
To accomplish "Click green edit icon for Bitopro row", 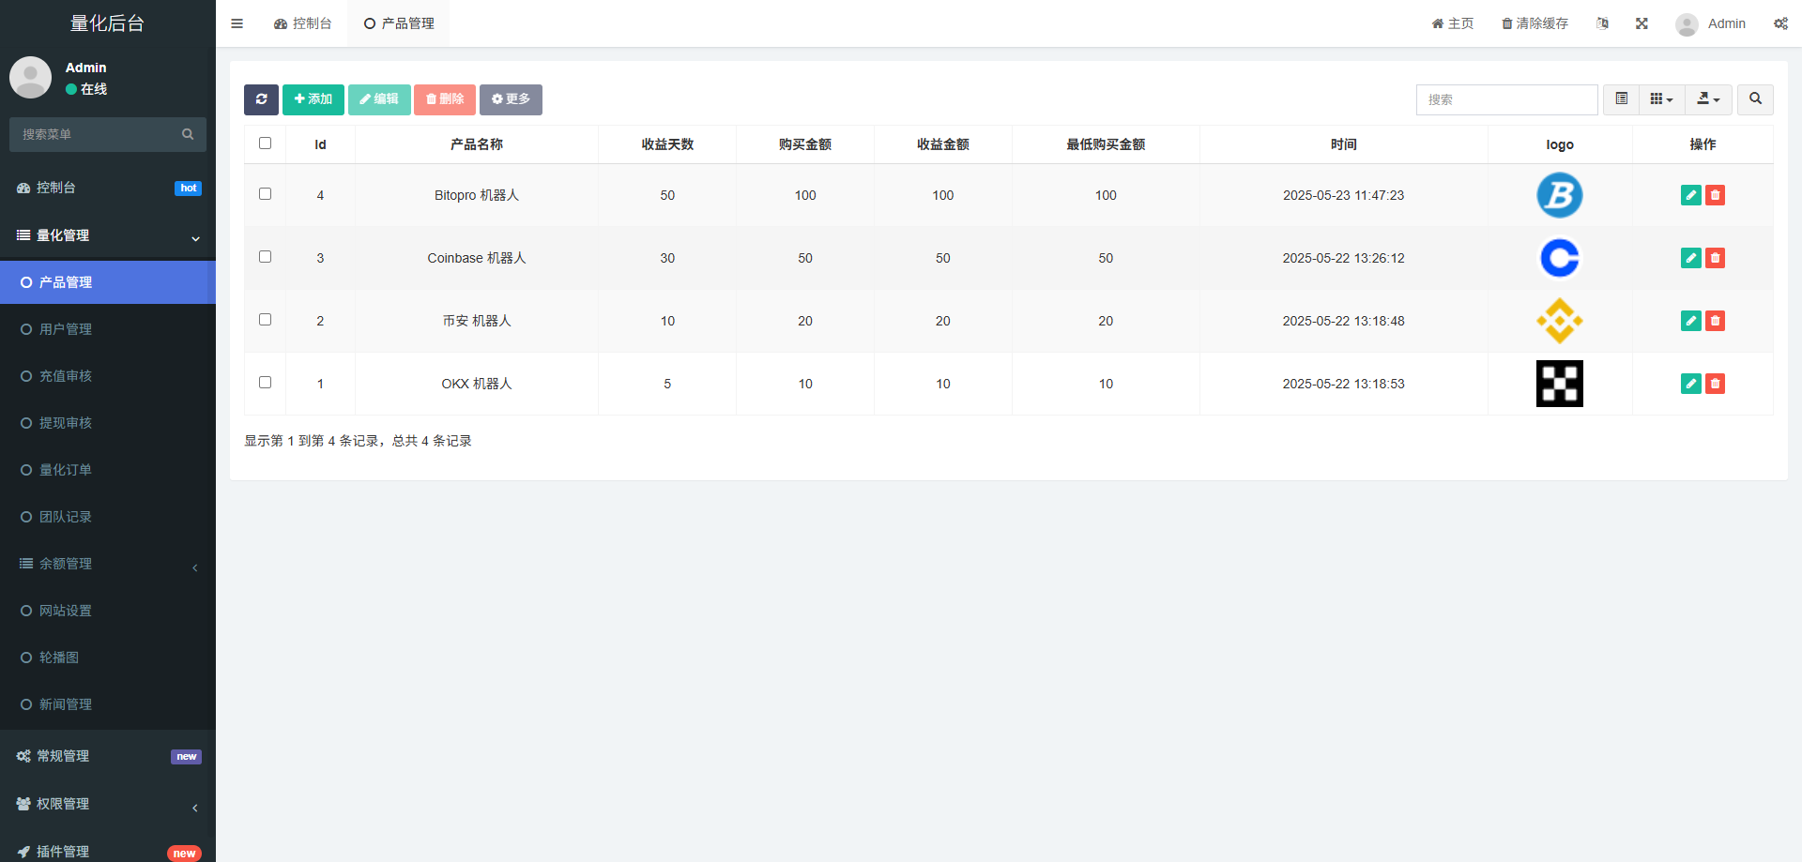I will click(1690, 195).
